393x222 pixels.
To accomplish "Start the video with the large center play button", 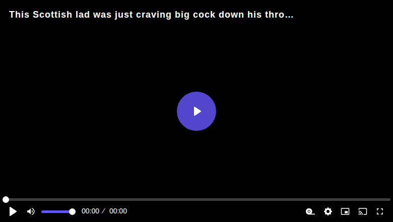I will pos(196,111).
